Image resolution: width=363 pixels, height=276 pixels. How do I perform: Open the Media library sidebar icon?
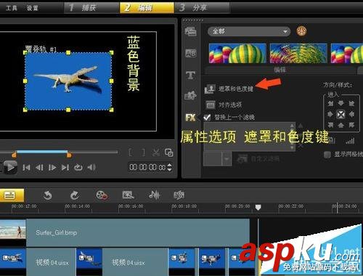(x=191, y=31)
